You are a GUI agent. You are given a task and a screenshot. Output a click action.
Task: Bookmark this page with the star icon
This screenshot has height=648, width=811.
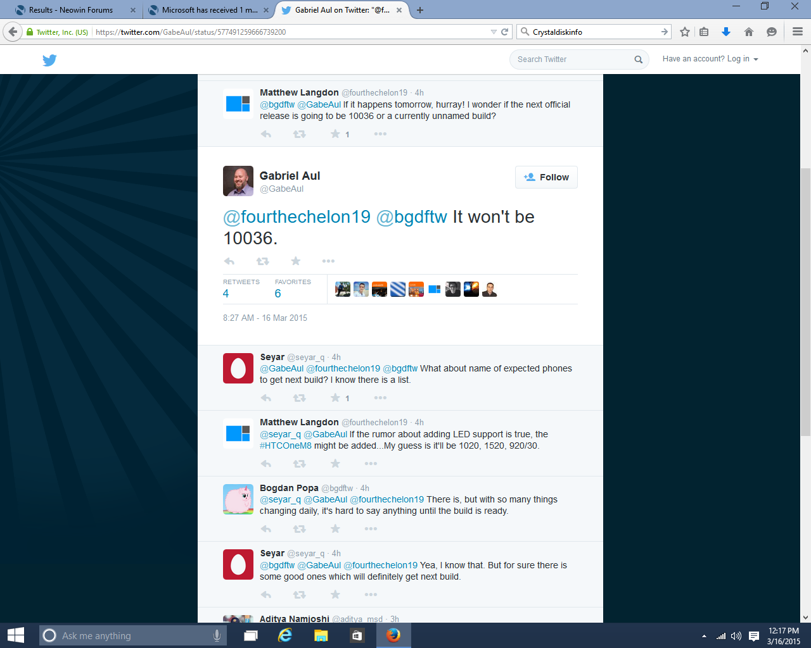[x=685, y=32]
